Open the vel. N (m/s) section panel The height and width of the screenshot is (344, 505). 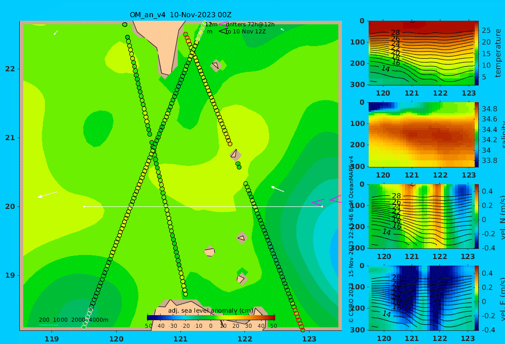[421, 216]
